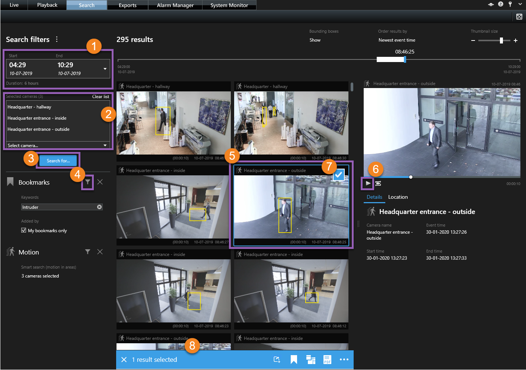Select Headquarter entrance - outside in camera list
Image resolution: width=526 pixels, height=370 pixels.
38,129
